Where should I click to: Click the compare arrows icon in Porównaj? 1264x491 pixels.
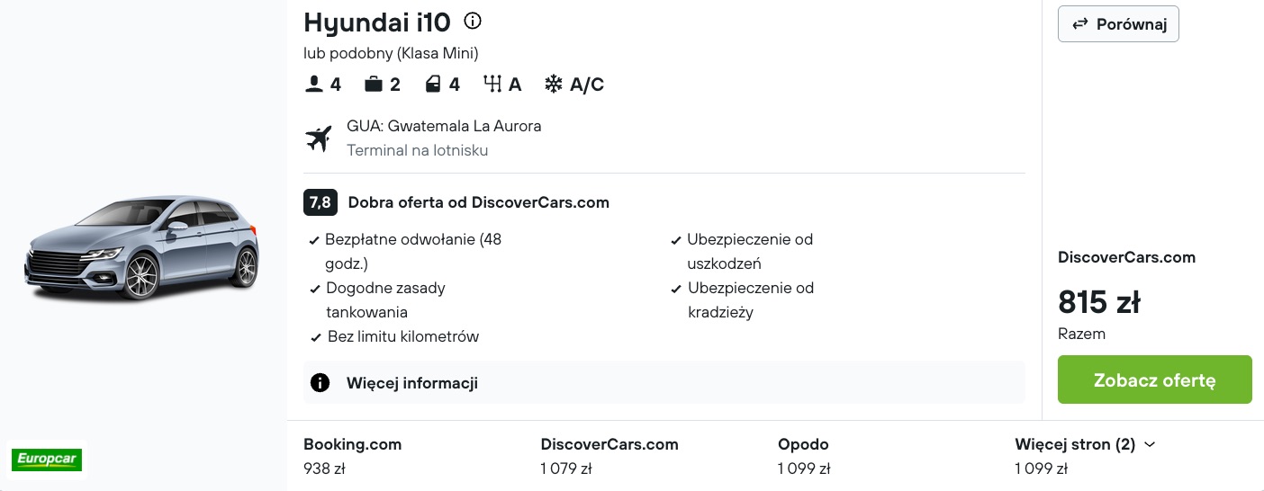click(1080, 25)
